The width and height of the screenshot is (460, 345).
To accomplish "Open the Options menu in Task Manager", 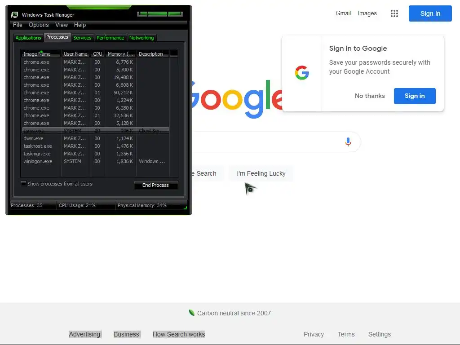I will (x=39, y=25).
